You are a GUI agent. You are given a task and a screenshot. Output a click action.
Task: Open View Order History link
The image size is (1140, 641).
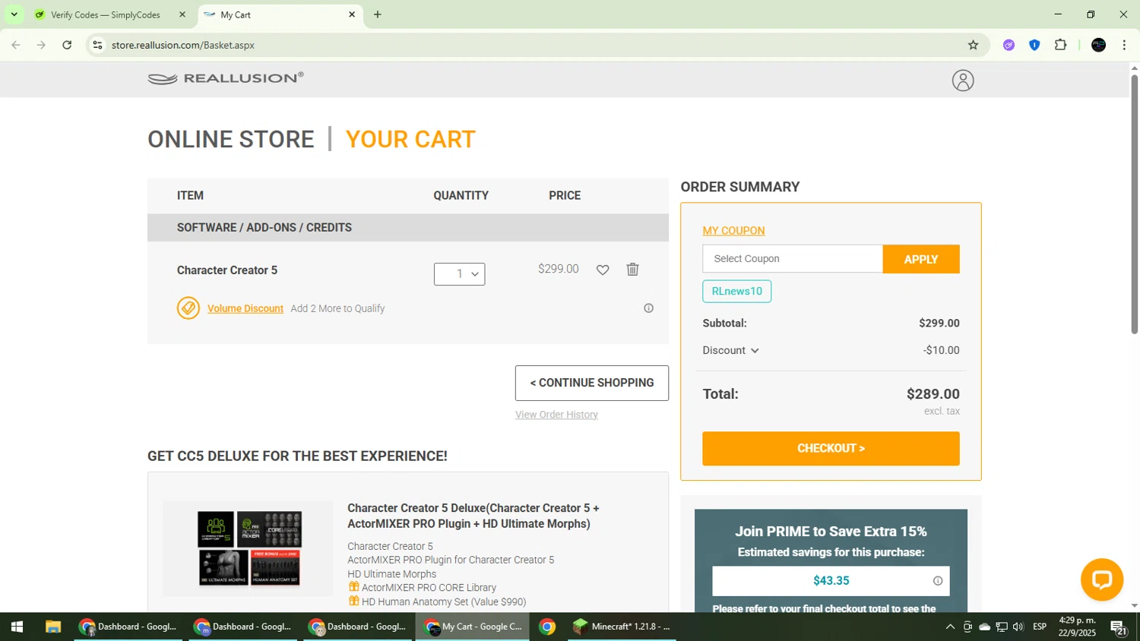(556, 415)
